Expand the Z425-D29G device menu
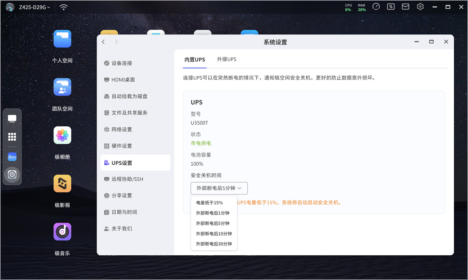 (x=34, y=7)
